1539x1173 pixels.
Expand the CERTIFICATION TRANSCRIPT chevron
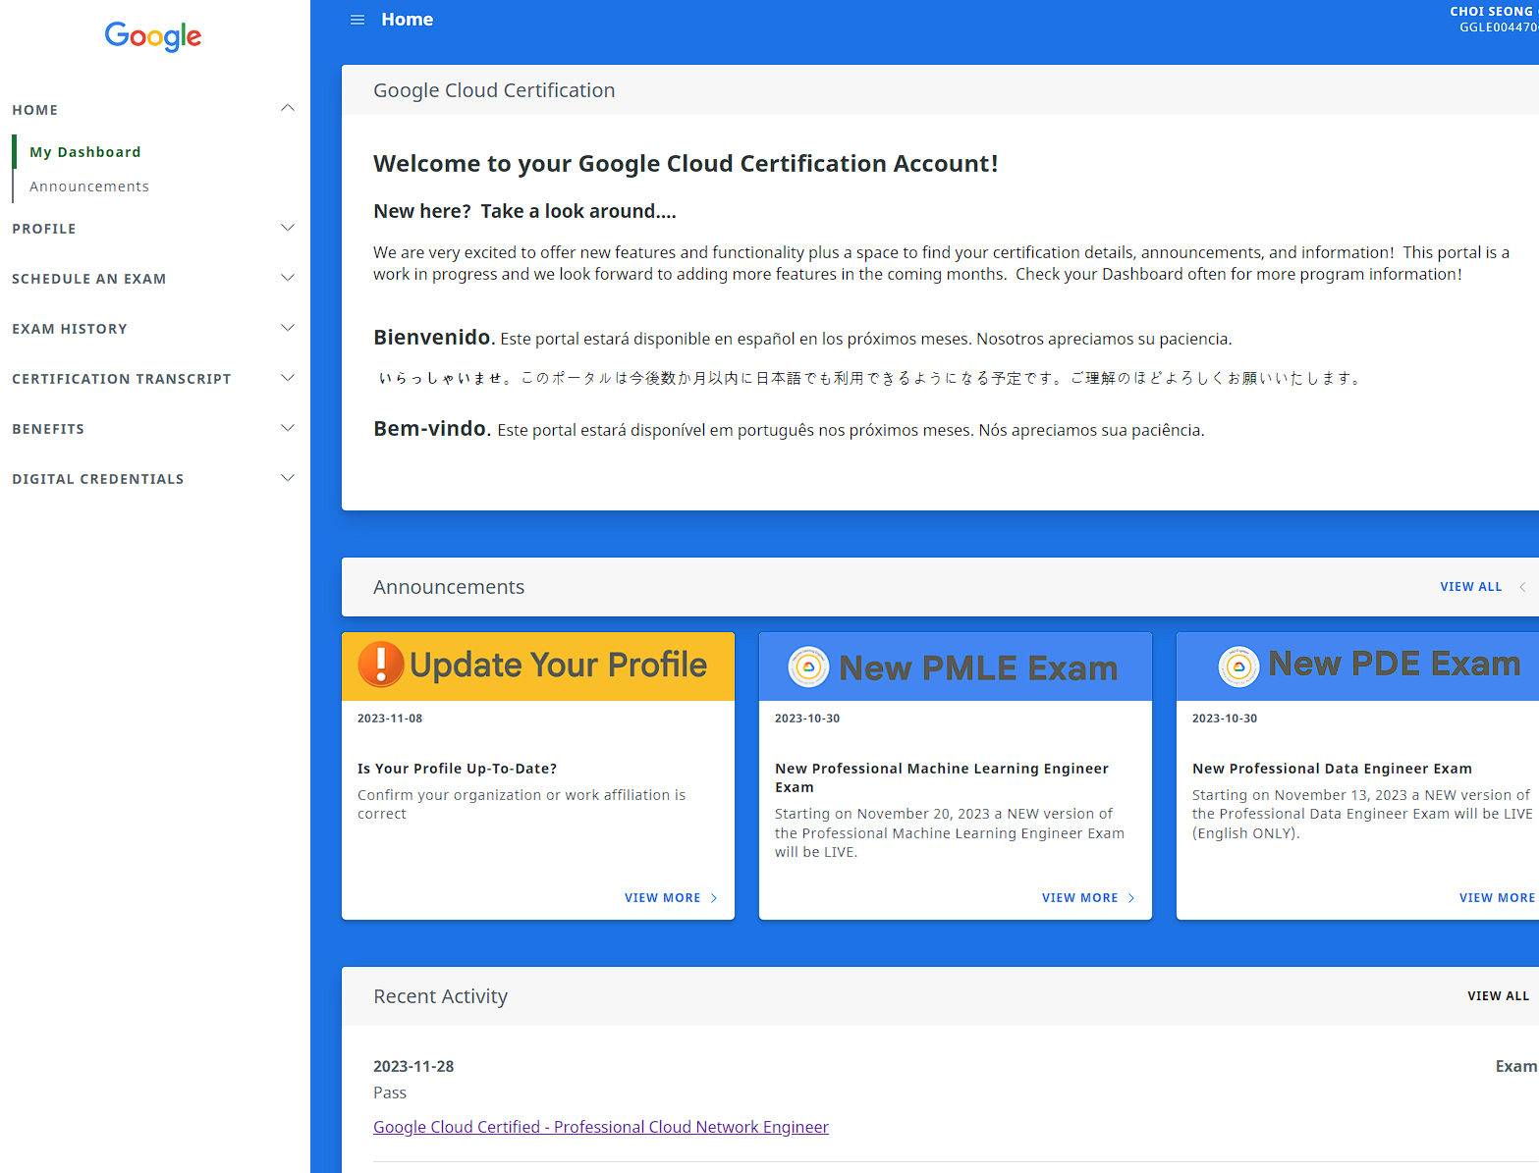(288, 378)
